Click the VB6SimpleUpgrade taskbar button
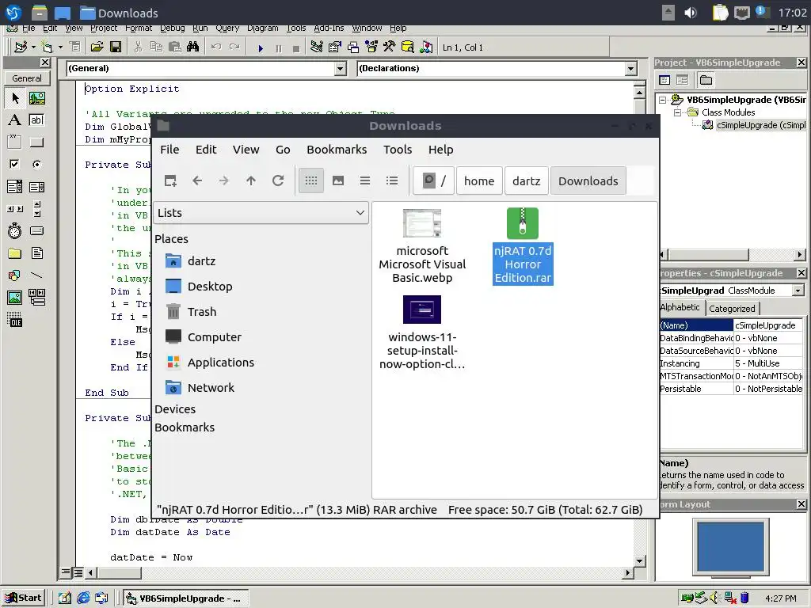This screenshot has height=608, width=811. click(184, 598)
